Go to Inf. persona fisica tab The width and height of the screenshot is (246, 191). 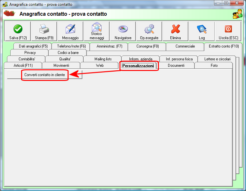(179, 59)
